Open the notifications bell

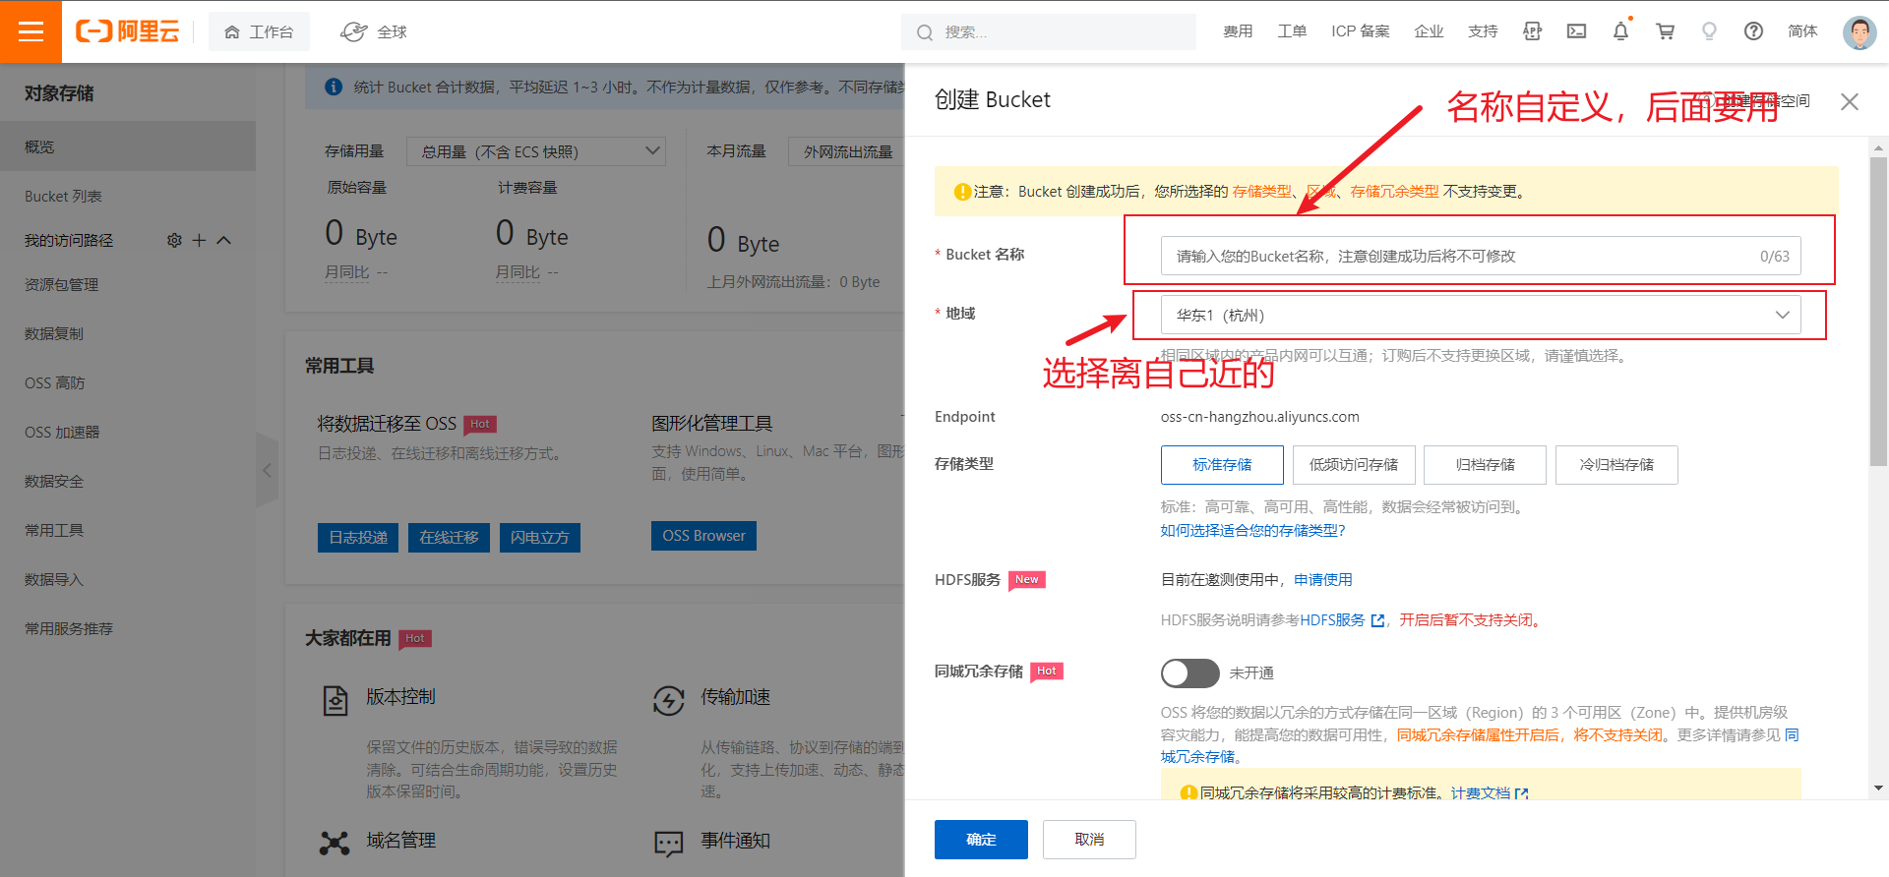(1620, 31)
